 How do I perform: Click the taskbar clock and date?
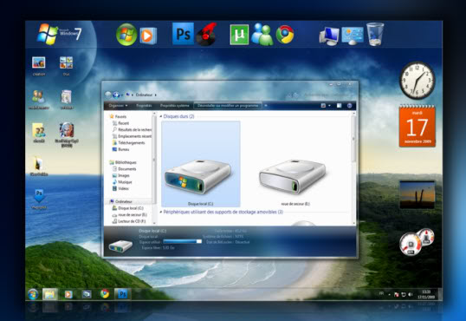(426, 294)
